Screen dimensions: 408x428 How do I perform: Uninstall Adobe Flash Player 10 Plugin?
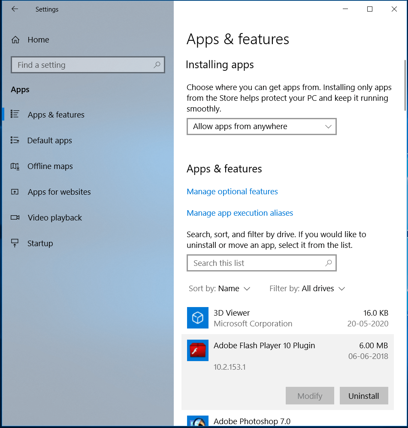(x=363, y=395)
